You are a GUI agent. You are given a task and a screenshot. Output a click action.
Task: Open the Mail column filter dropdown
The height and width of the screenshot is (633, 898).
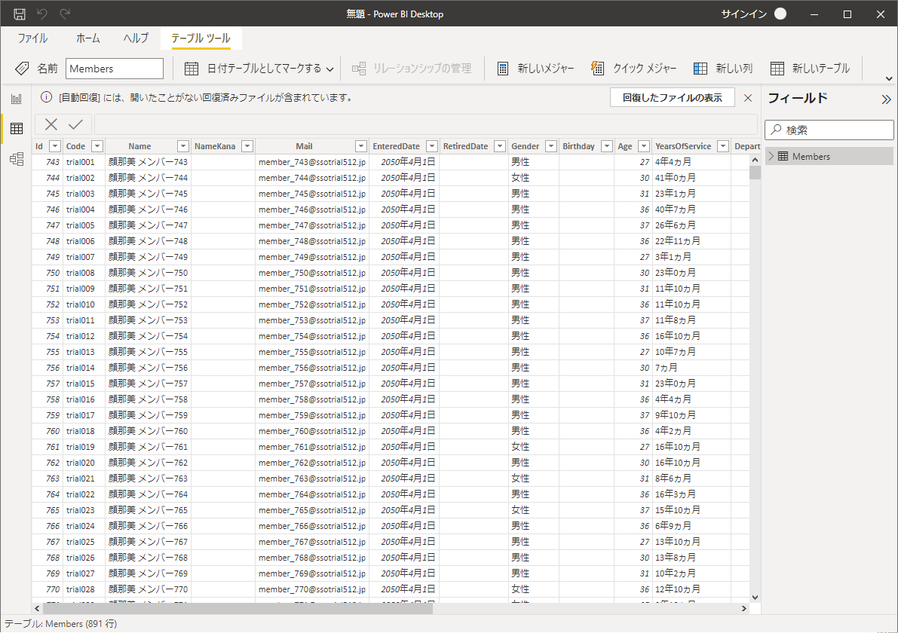(x=361, y=146)
